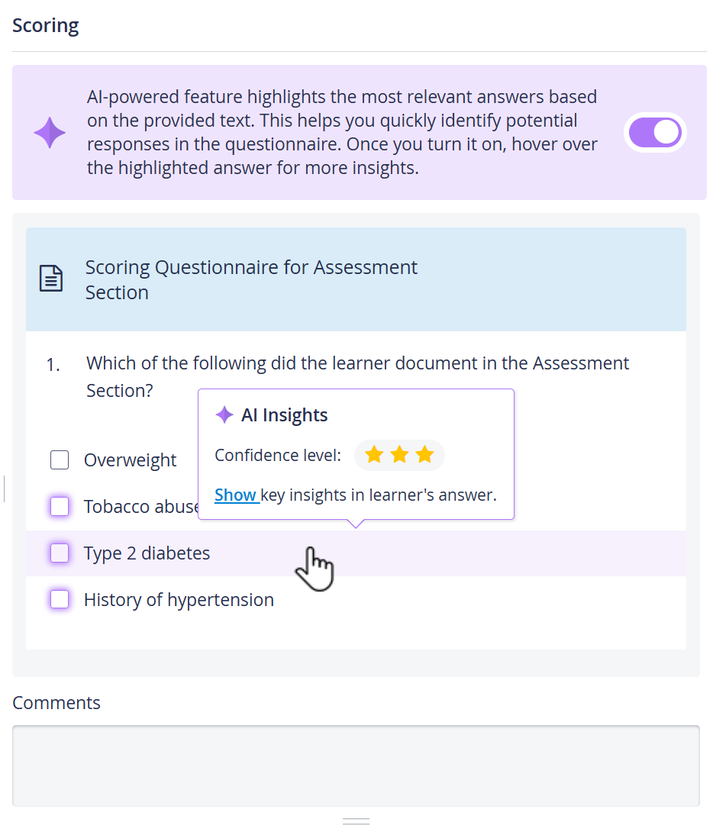Viewport: 713px width, 832px height.
Task: Select the History of hypertension checkbox
Action: pos(60,600)
